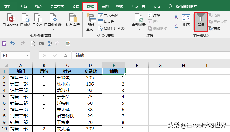Click cell containing 陈小娟
Image resolution: width=230 pixels, height=132 pixels.
67,84
